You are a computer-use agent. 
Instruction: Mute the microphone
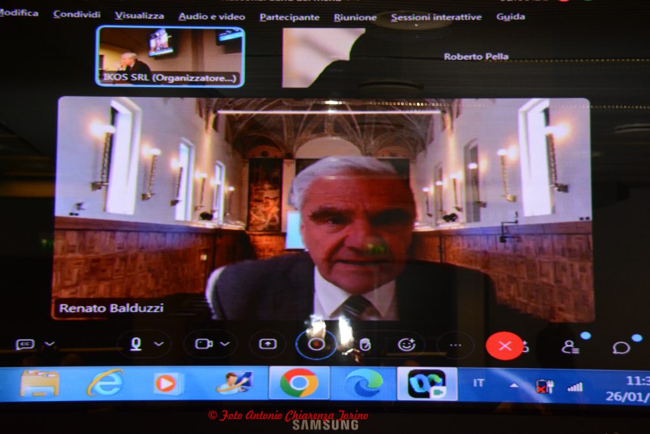coord(136,344)
